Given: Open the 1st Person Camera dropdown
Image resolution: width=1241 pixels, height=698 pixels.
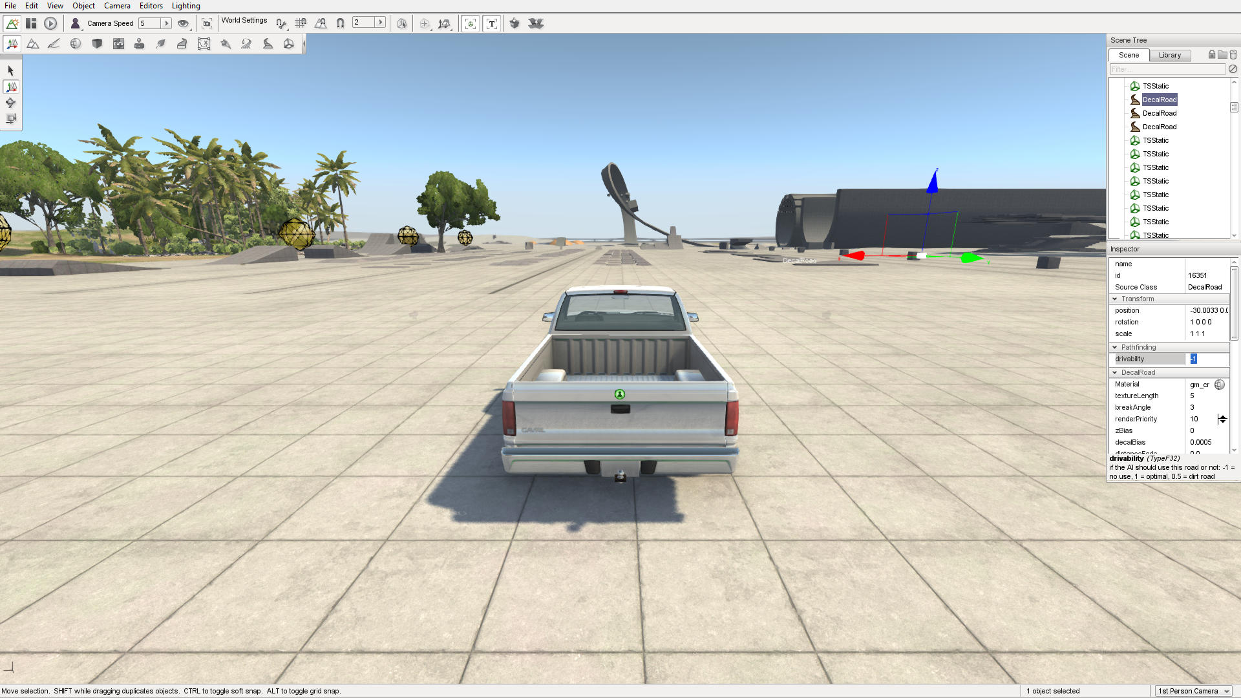Looking at the screenshot, I should [1194, 691].
